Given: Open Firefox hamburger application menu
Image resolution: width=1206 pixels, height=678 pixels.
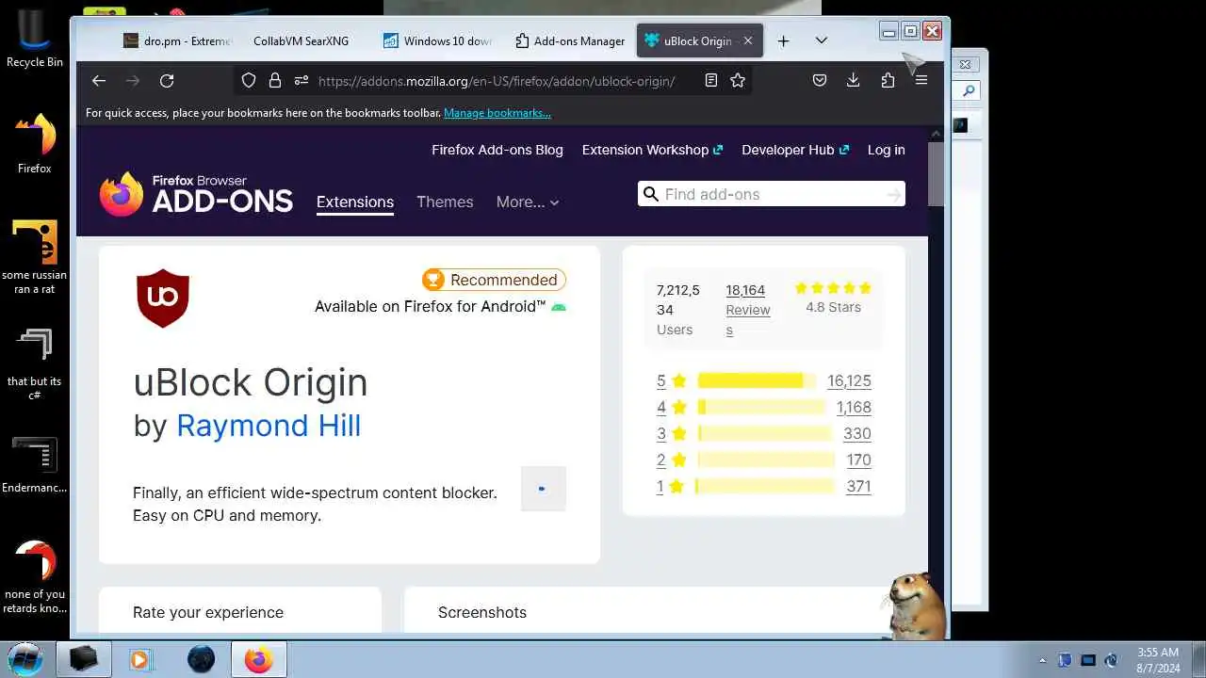Looking at the screenshot, I should [x=921, y=81].
